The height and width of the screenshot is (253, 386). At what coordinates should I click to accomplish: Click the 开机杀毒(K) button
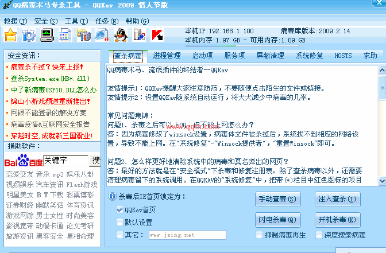click(x=338, y=220)
